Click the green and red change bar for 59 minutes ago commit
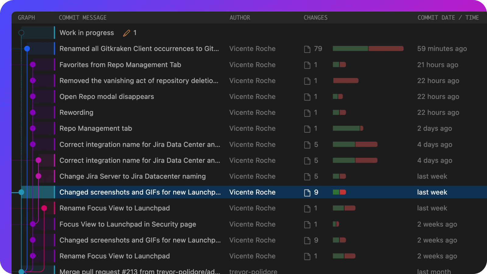The height and width of the screenshot is (274, 487). [x=368, y=49]
